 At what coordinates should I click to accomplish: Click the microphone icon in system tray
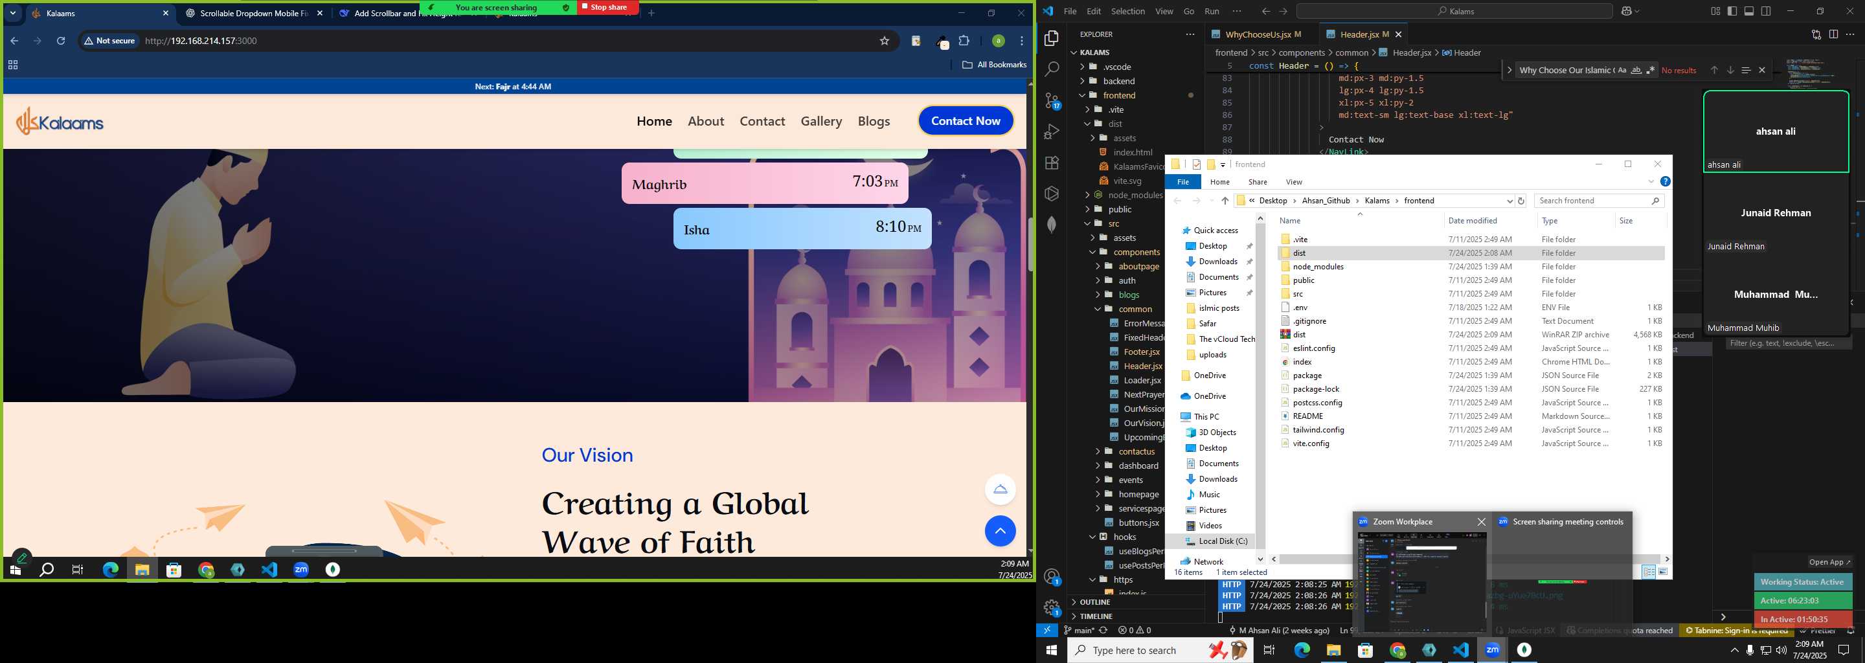point(1750,650)
